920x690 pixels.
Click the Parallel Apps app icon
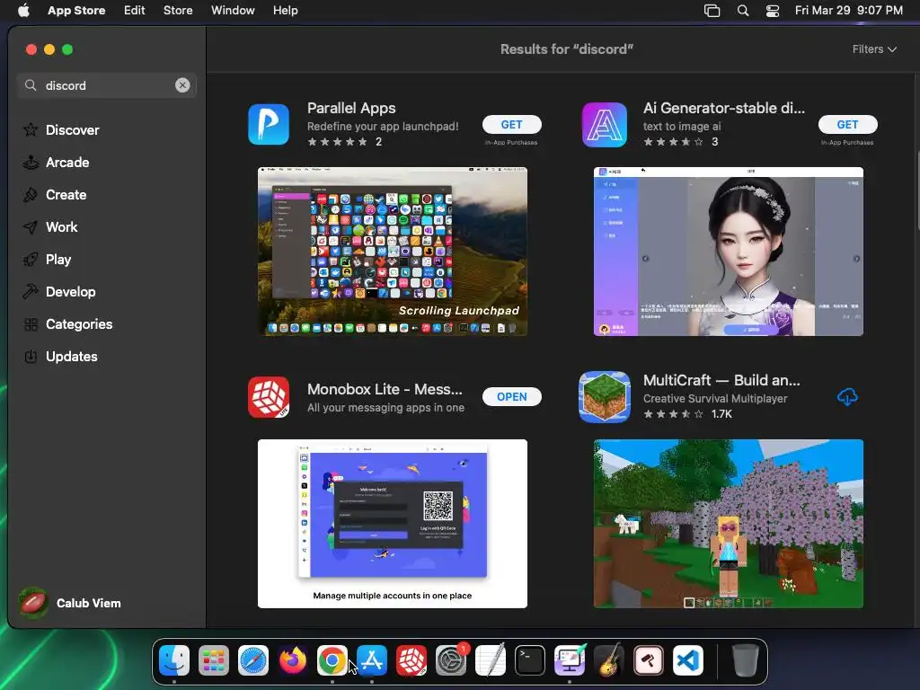(269, 124)
